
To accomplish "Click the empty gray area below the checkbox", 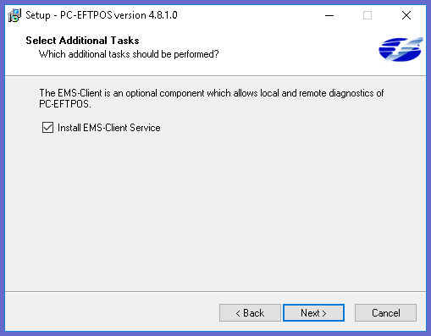I will (215, 212).
